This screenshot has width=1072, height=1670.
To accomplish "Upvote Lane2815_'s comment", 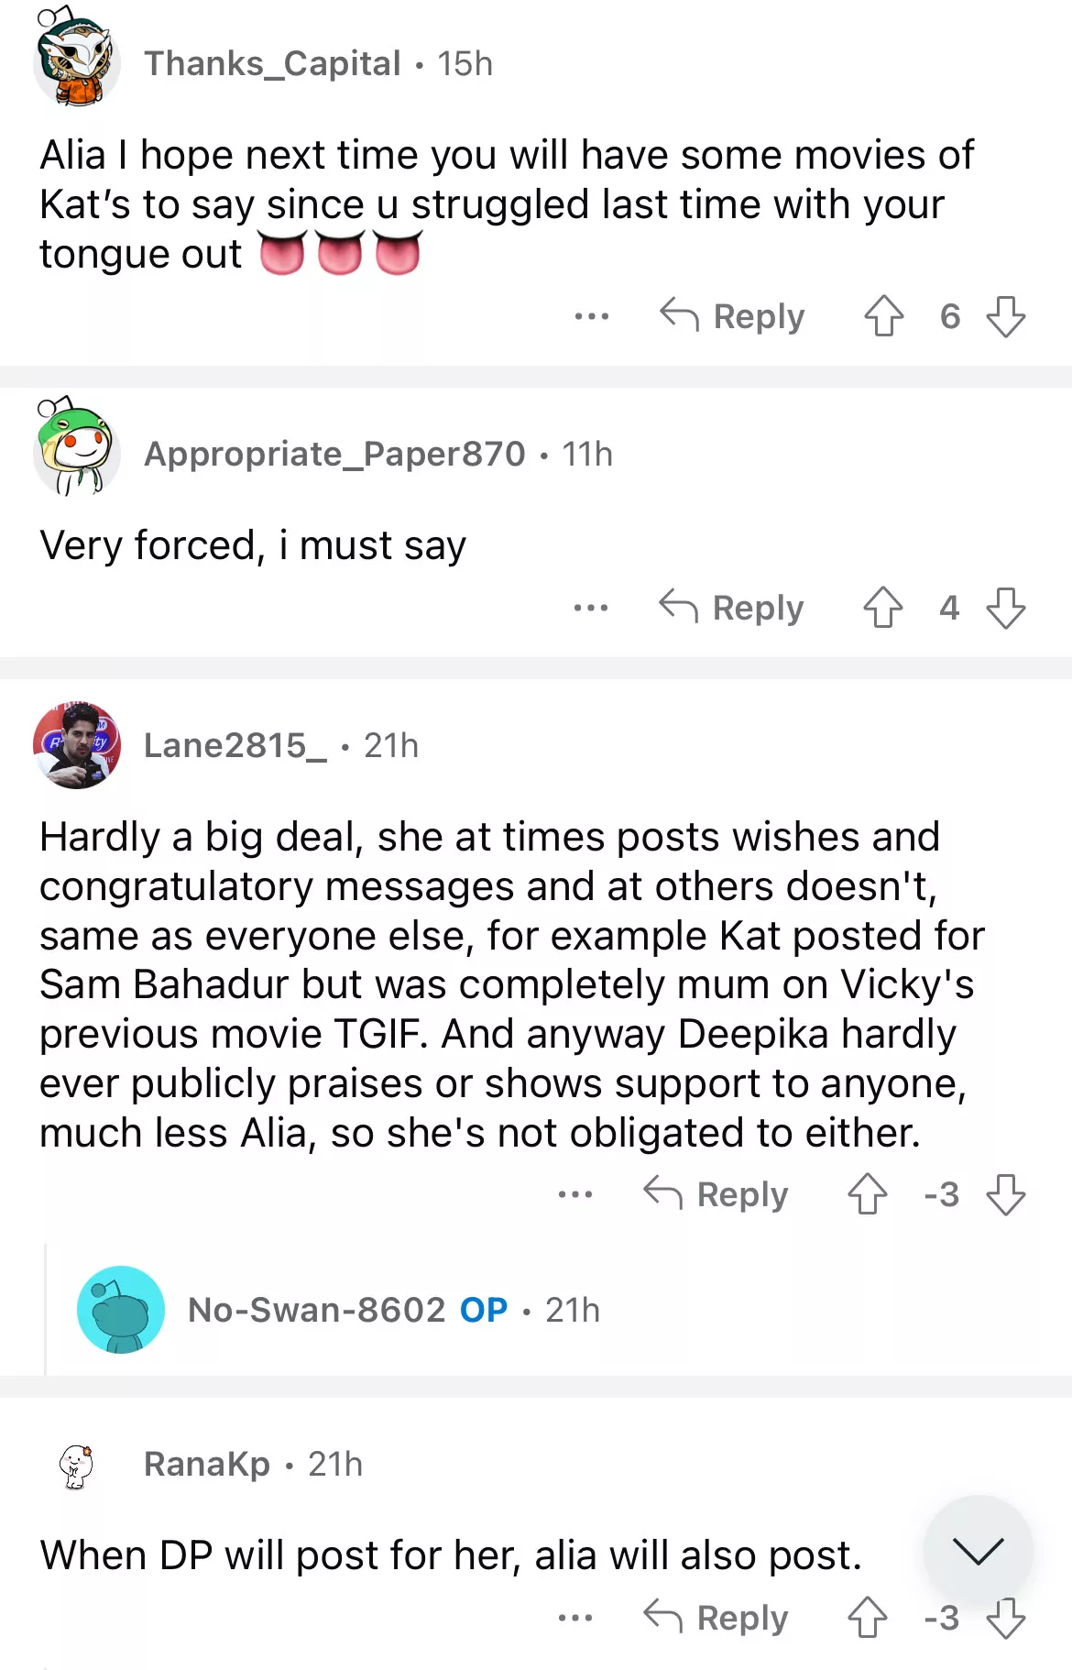I will tap(867, 1194).
